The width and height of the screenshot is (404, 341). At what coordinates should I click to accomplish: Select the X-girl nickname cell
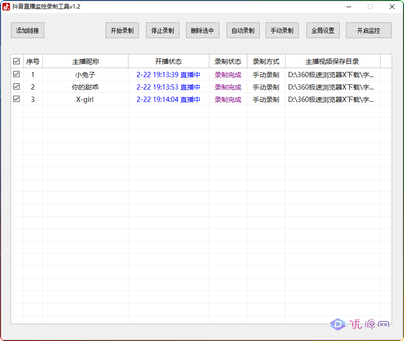coord(86,100)
